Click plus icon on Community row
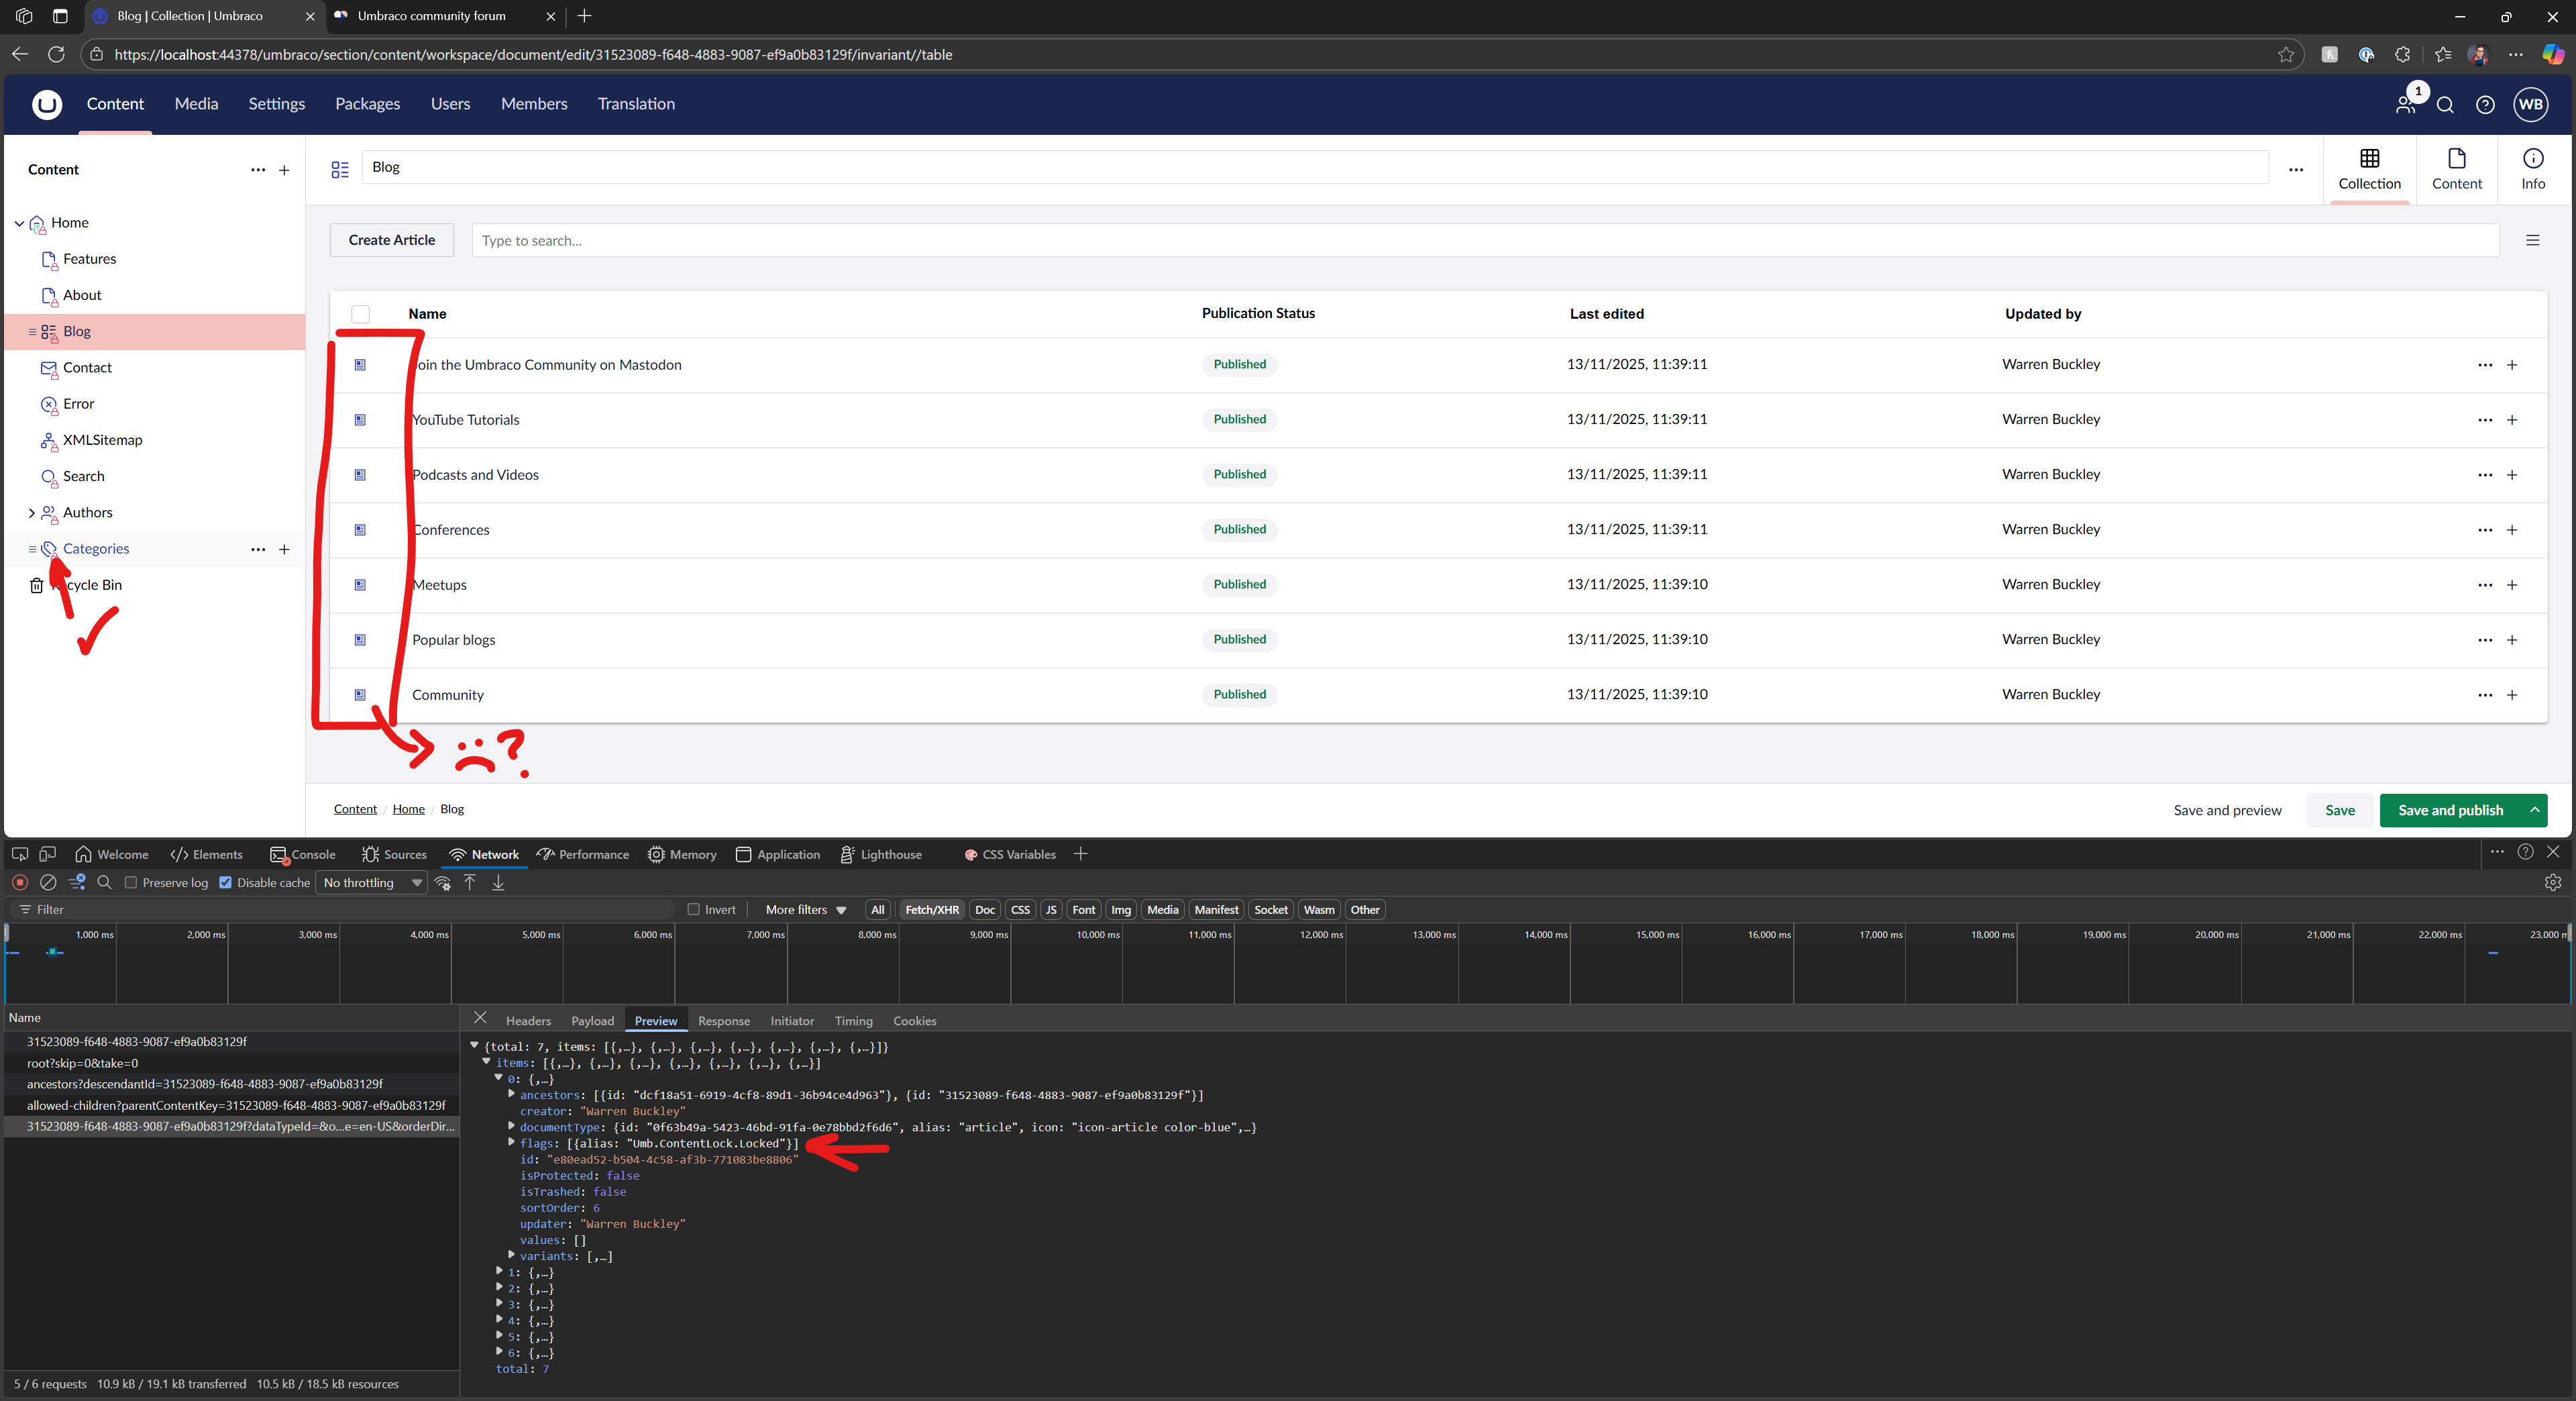This screenshot has height=1401, width=2576. [2512, 695]
